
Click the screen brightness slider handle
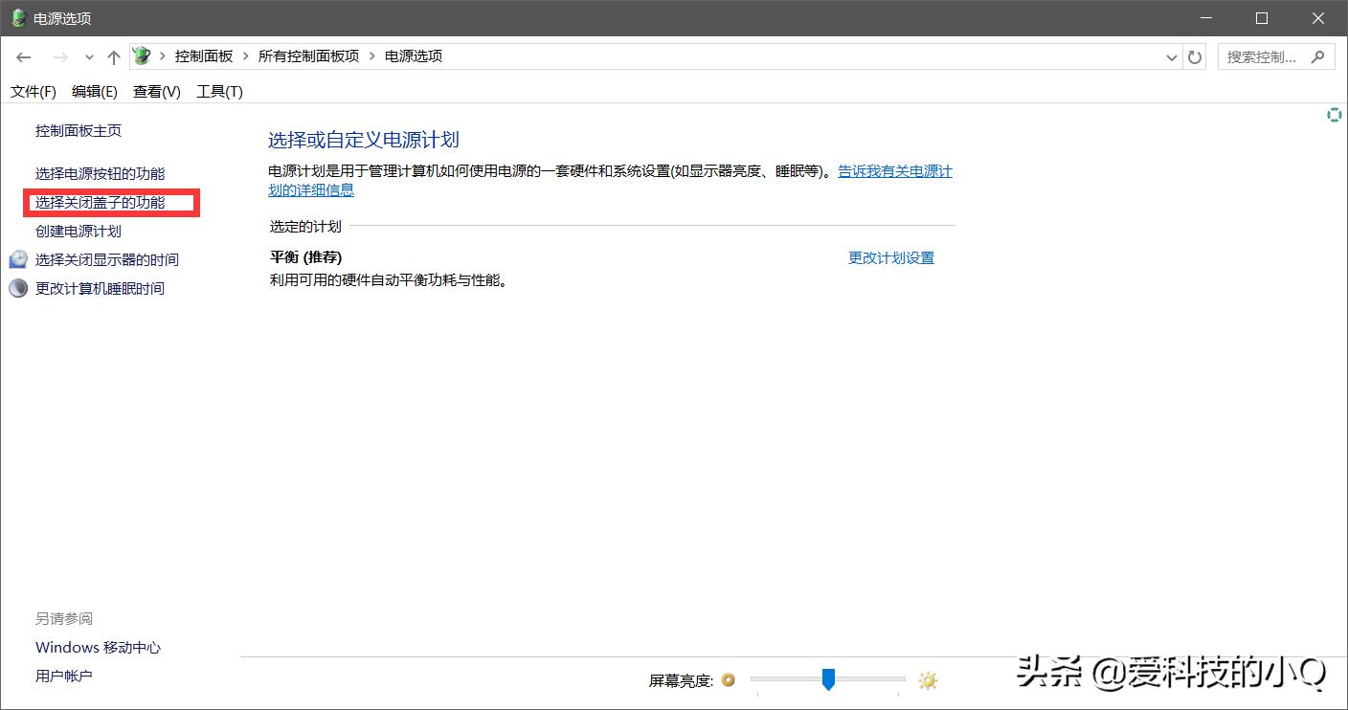point(828,680)
